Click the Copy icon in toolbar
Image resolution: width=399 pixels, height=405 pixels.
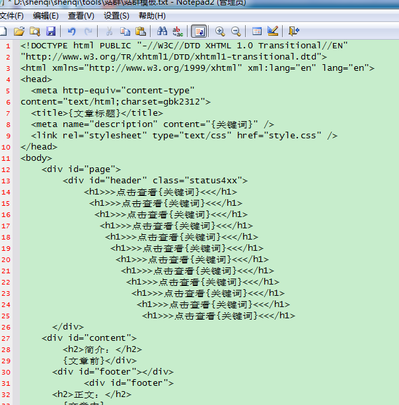pos(125,31)
